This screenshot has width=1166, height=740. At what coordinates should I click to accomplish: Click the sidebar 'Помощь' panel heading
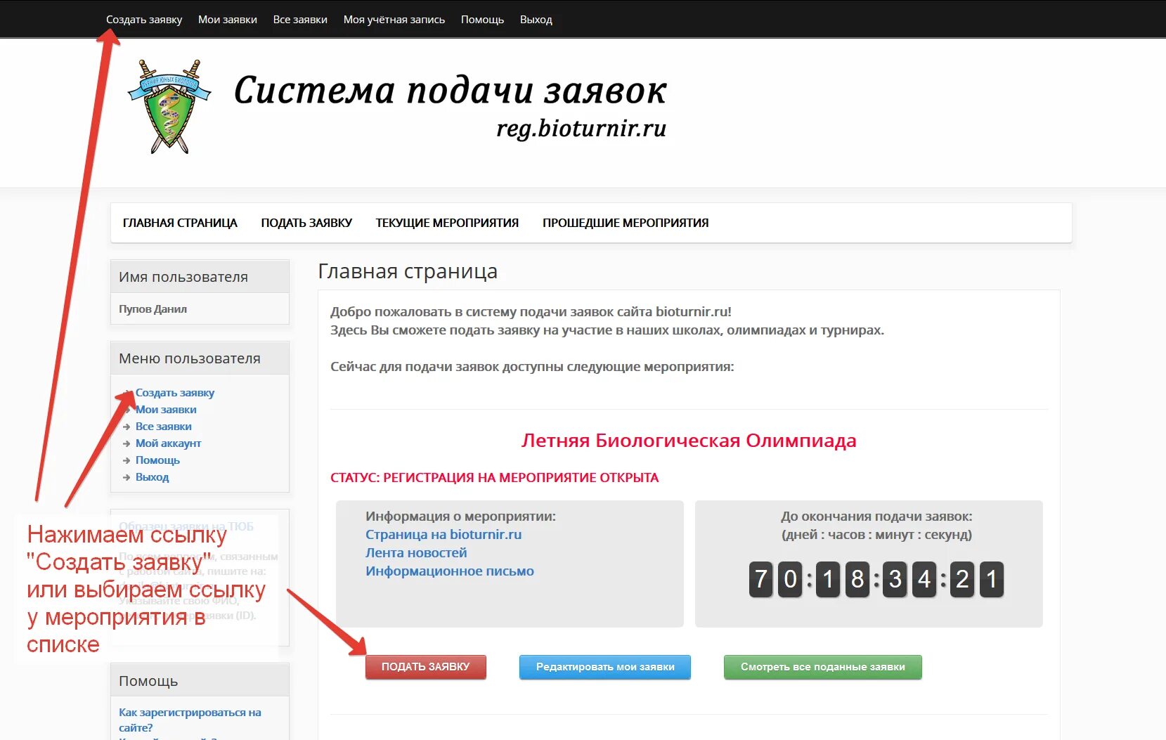[x=148, y=681]
